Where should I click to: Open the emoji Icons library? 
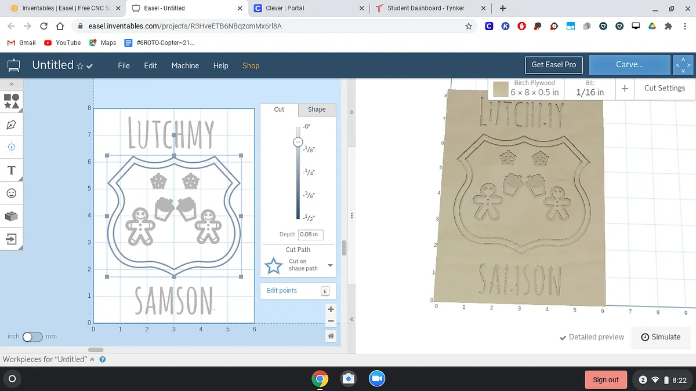[12, 193]
